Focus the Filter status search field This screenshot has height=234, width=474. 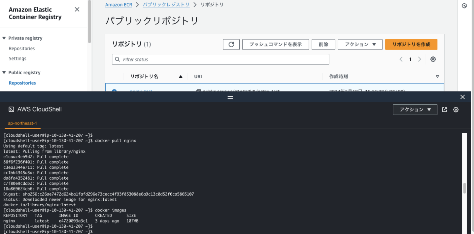pyautogui.click(x=220, y=59)
